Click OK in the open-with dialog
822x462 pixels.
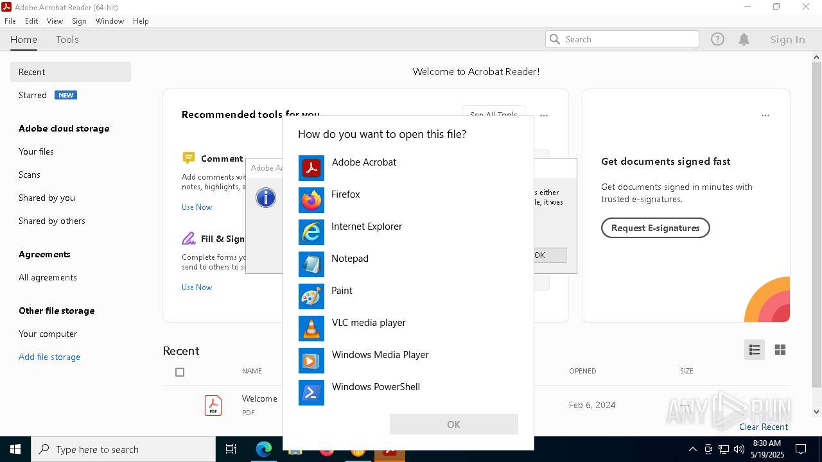pos(454,424)
